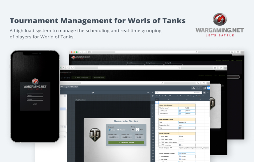Viewport: 254px width, 162px height.
Task: Click the Event Name filter field
Action: (x=135, y=65)
